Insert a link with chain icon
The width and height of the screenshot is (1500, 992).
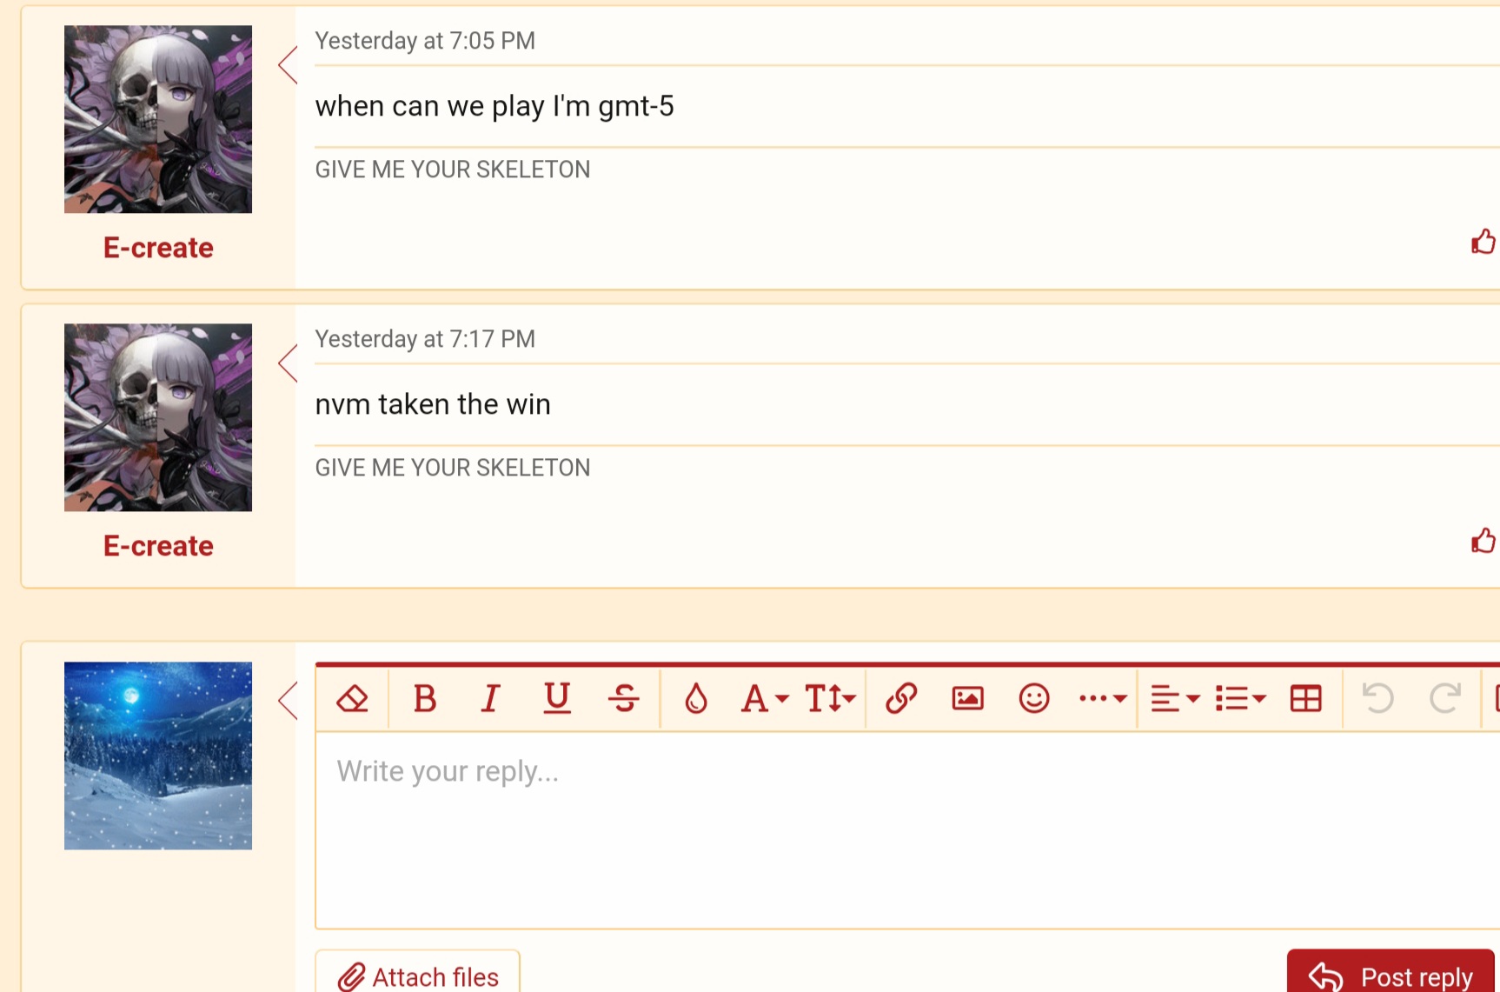901,698
